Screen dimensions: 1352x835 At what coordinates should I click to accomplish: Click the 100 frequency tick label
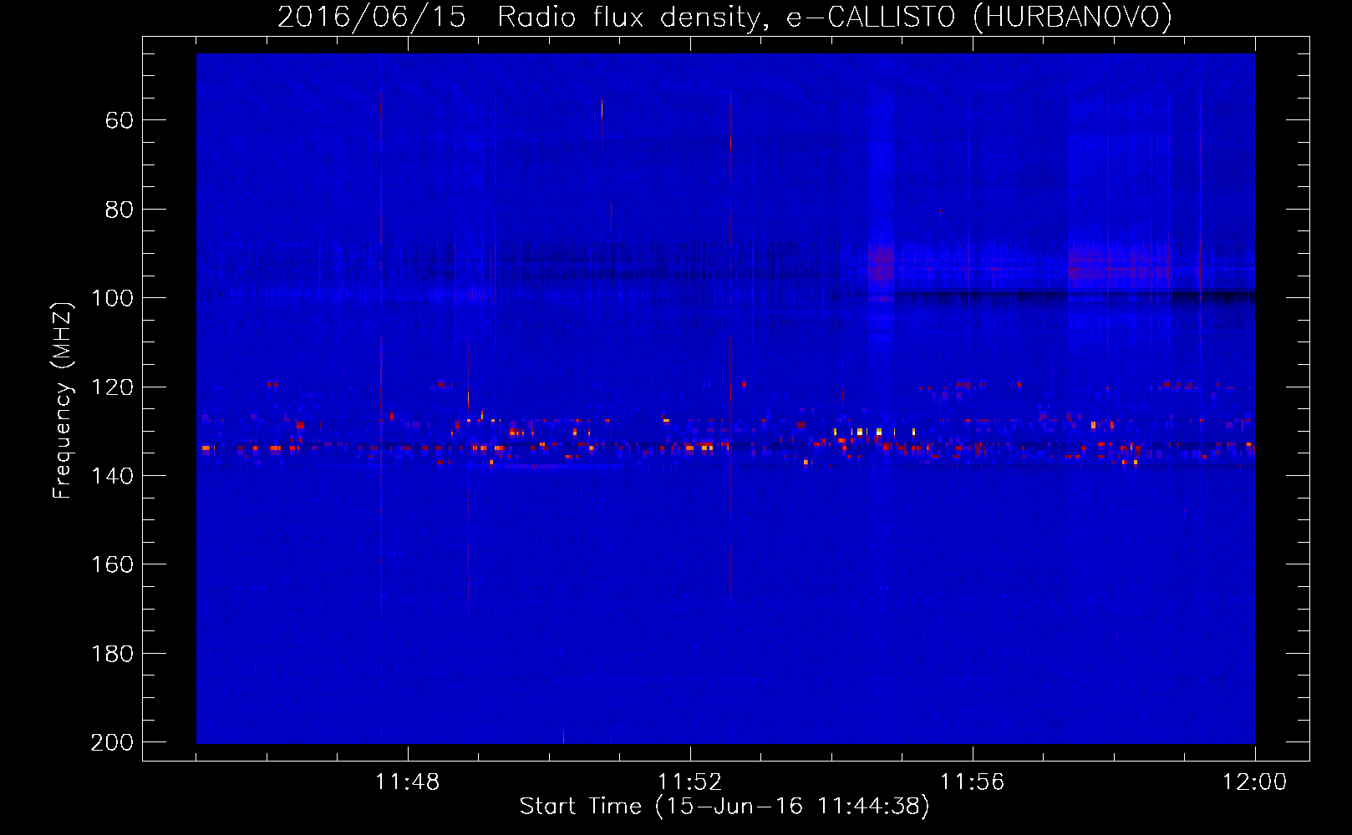(112, 298)
